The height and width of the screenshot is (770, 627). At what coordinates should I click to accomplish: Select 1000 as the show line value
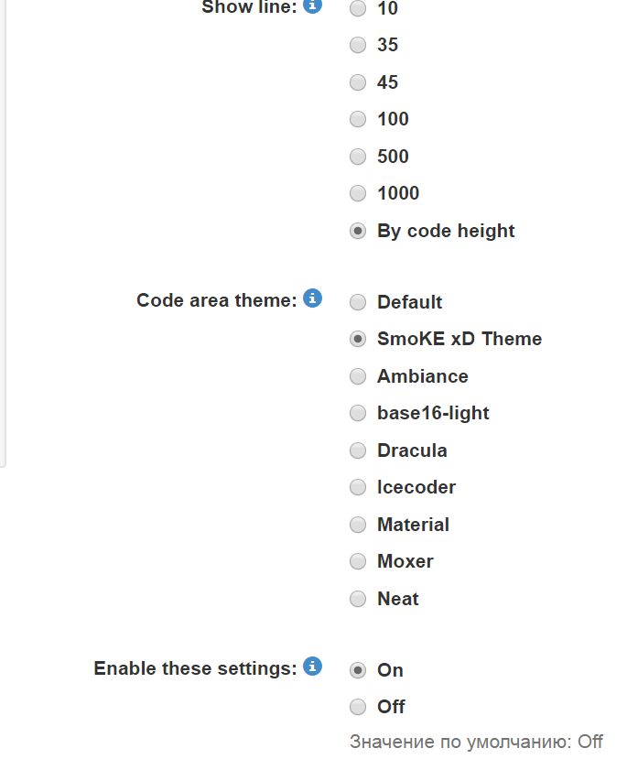(357, 193)
